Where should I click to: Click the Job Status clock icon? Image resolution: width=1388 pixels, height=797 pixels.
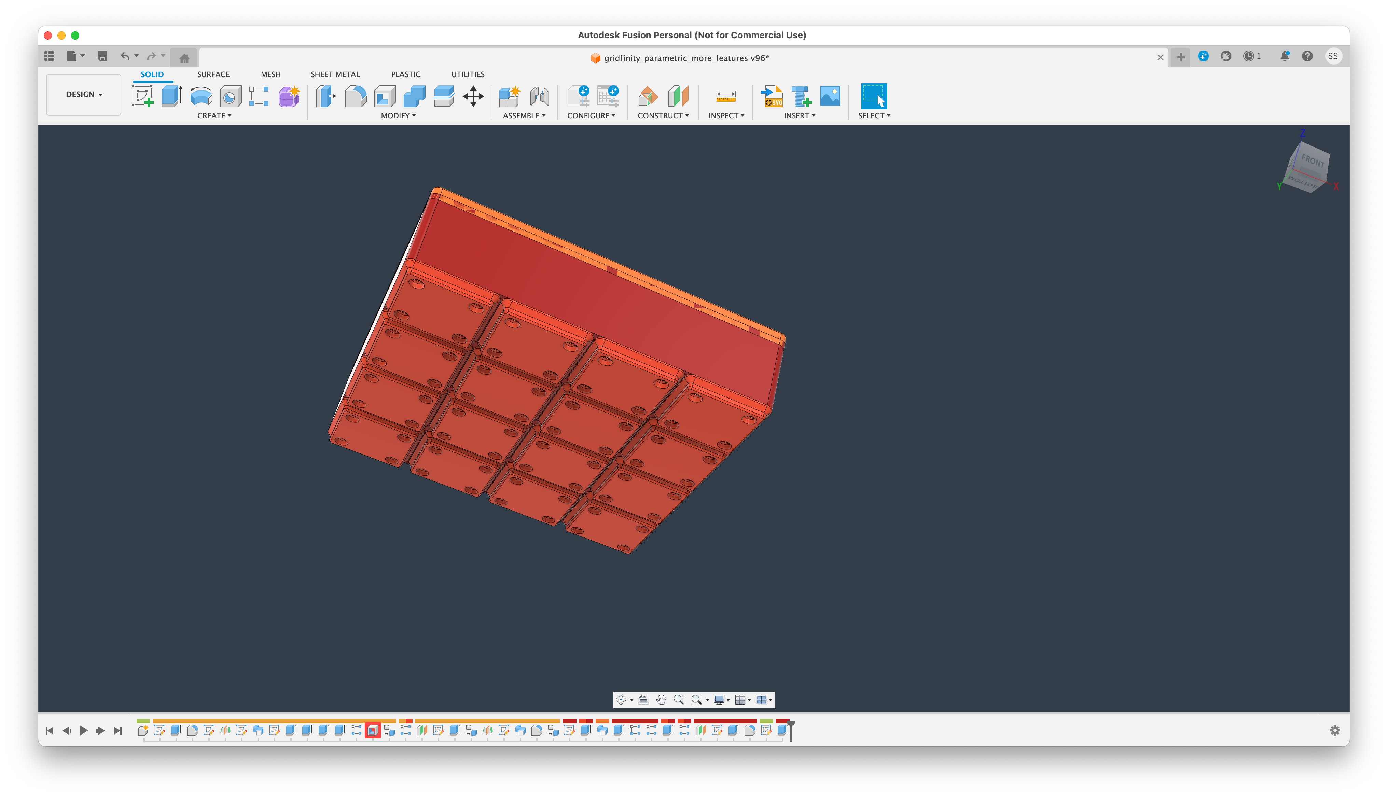click(1249, 56)
